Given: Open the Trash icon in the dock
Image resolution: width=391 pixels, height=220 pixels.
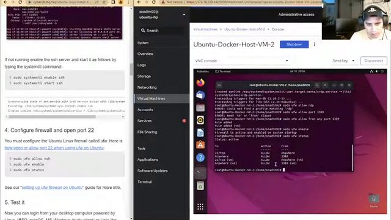Looking at the screenshot, I should point(200,186).
